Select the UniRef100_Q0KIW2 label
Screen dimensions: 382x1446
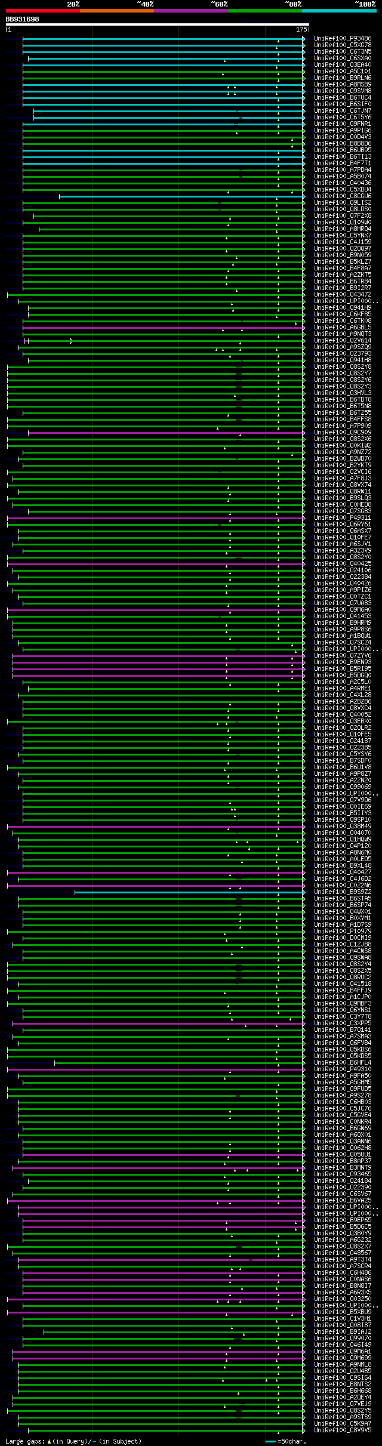343,446
